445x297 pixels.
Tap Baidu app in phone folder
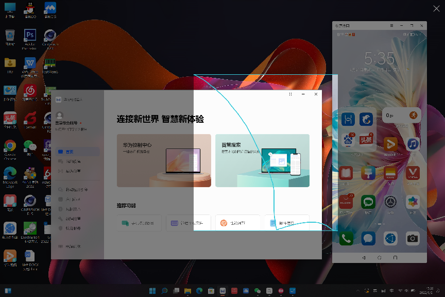tap(348, 140)
